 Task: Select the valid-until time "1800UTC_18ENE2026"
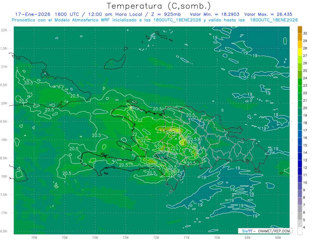274,20
